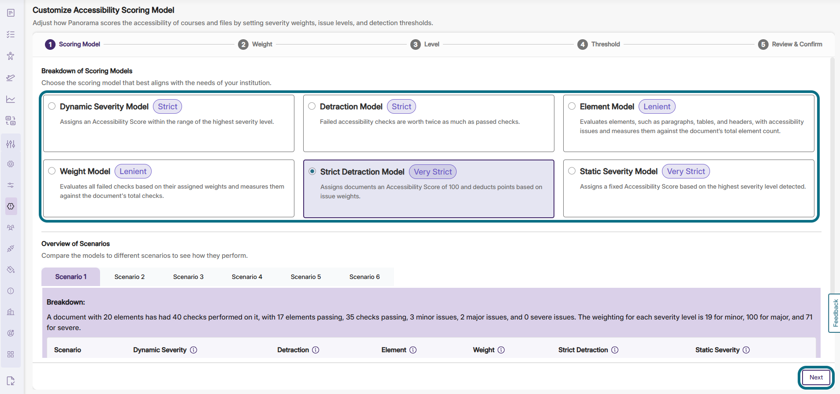The image size is (840, 394).
Task: Go to step 5 Review & Confirm
Action: tap(790, 44)
